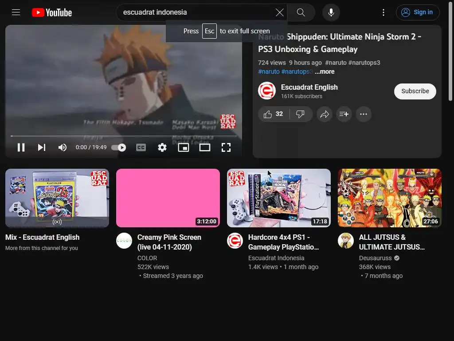Expand description with '...more'

325,71
